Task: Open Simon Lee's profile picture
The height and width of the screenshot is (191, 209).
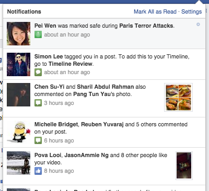Action: coord(18,64)
